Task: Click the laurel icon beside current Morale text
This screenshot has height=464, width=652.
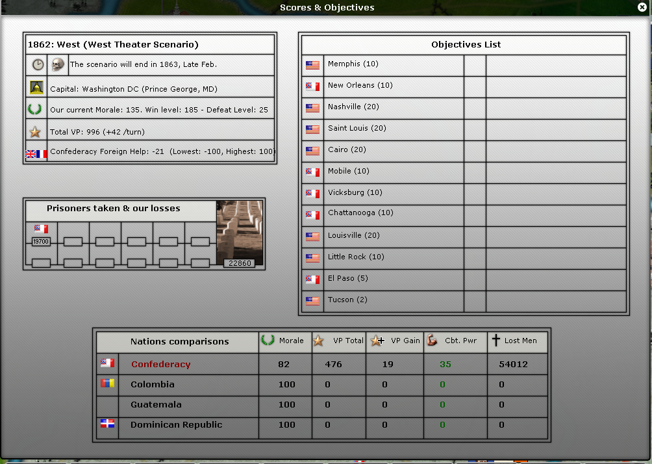Action: [36, 110]
